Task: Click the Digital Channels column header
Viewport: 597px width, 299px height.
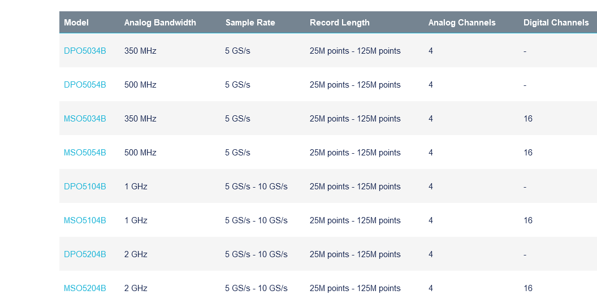Action: 556,23
